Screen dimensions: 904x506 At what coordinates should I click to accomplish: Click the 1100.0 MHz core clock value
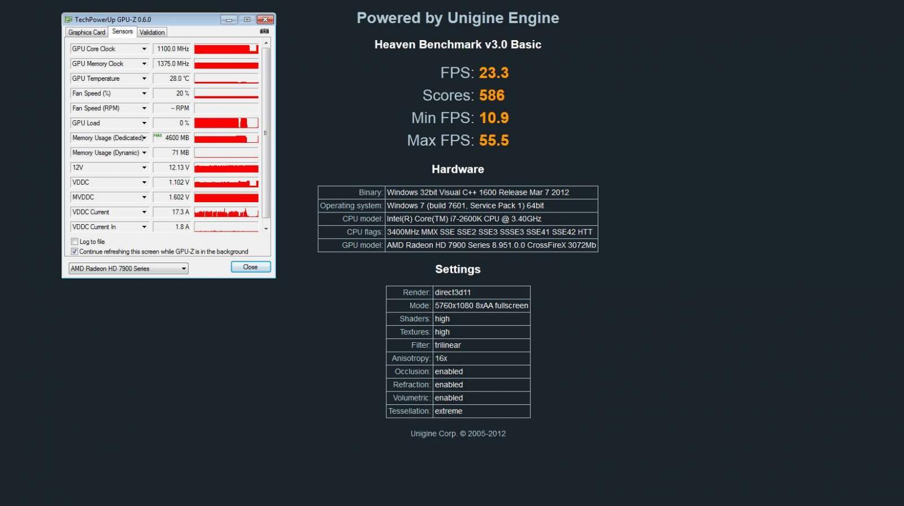coord(172,49)
